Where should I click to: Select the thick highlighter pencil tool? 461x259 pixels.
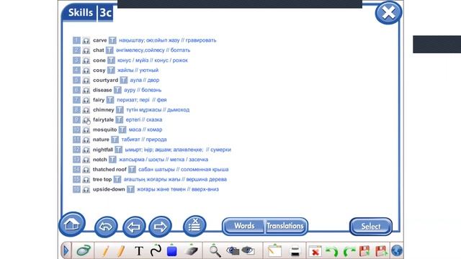tap(120, 251)
